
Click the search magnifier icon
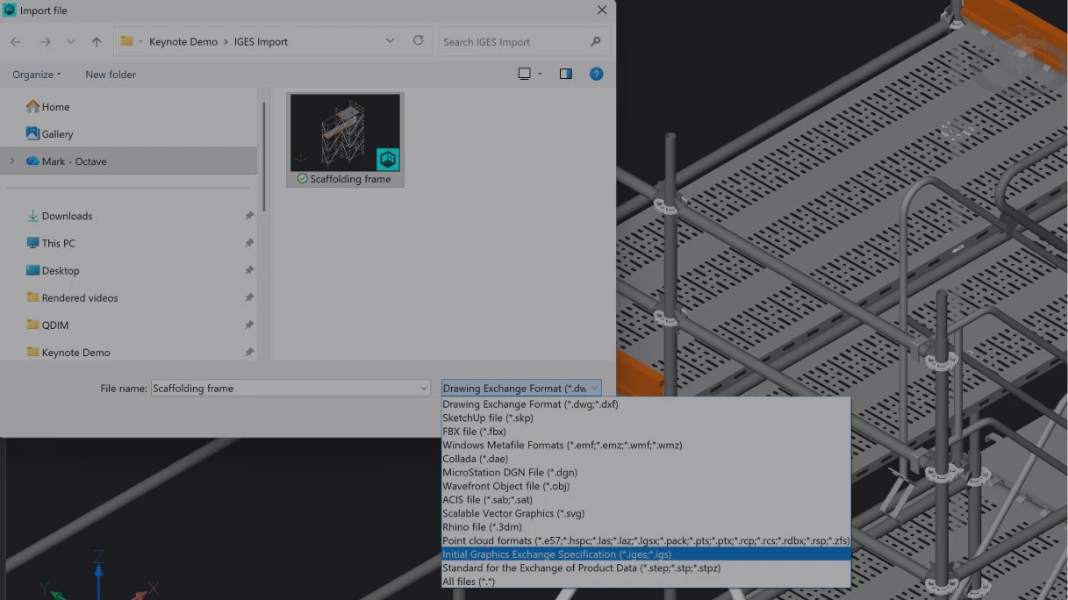click(596, 41)
